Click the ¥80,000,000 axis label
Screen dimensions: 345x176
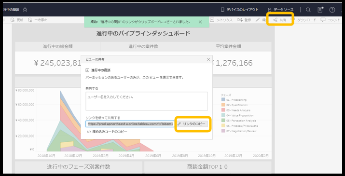pos(25,90)
